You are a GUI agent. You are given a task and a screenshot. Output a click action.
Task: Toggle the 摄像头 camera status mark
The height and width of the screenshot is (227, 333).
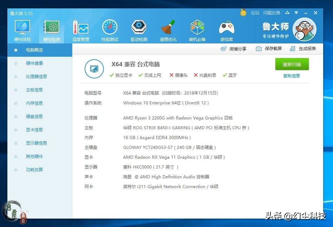[x=179, y=75]
